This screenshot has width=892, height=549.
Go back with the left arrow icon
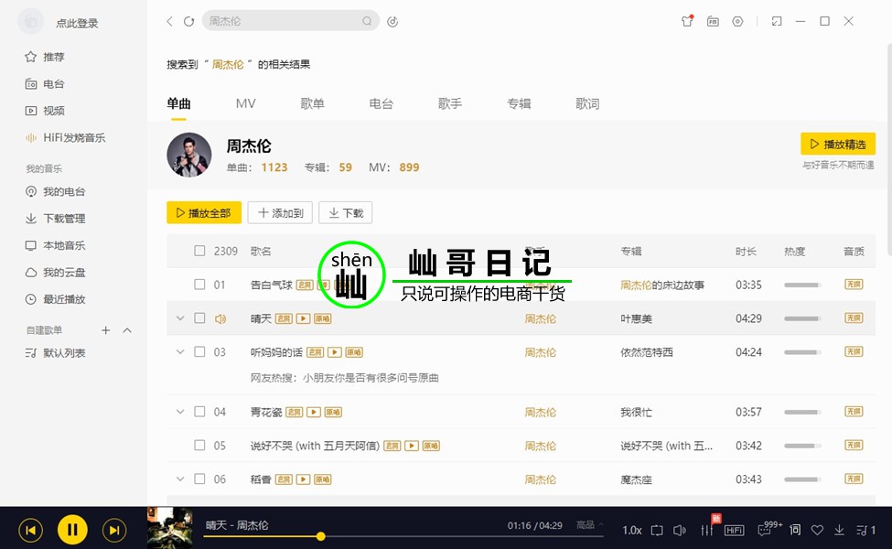tap(169, 21)
